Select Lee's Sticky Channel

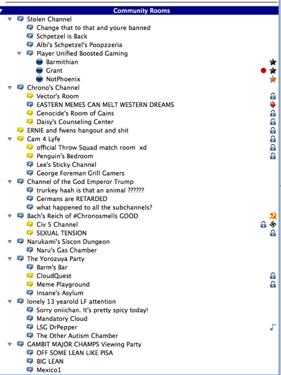pos(66,165)
